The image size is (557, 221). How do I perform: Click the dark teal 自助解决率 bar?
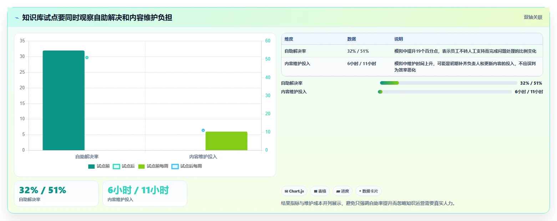64,100
